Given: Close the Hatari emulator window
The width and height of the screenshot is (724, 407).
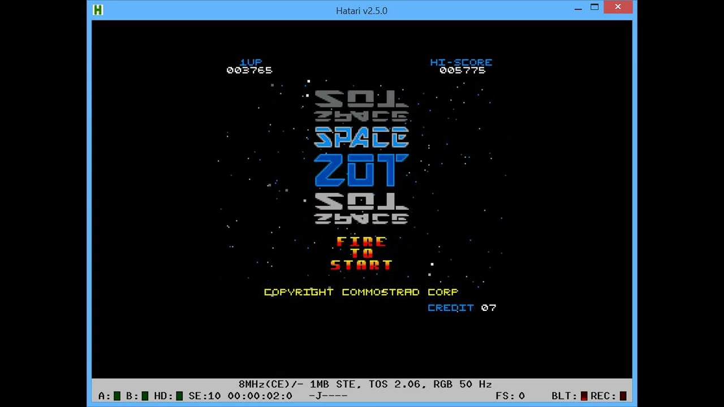Looking at the screenshot, I should pos(618,7).
